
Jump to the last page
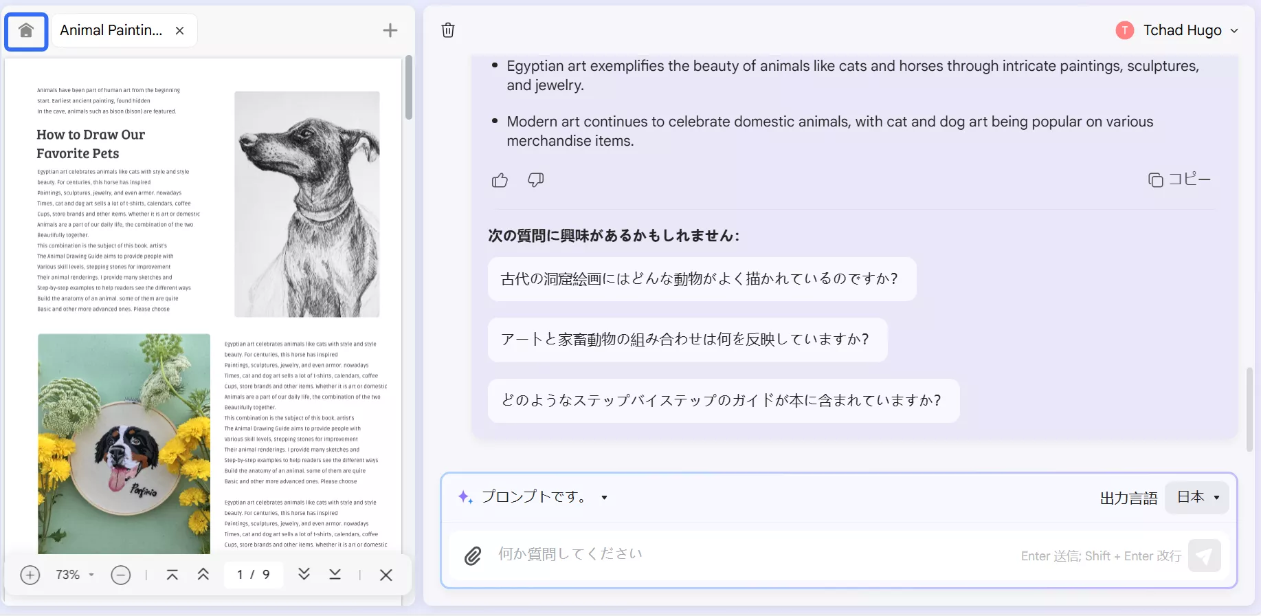[x=335, y=575]
